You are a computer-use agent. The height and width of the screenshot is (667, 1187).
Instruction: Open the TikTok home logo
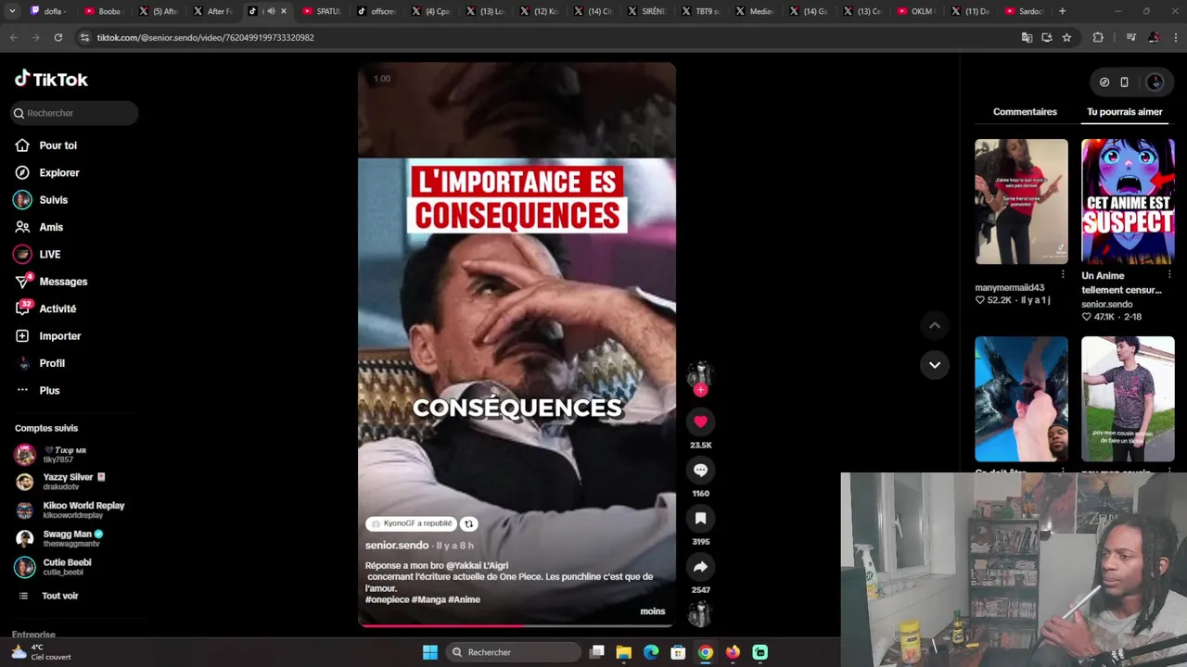tap(51, 79)
